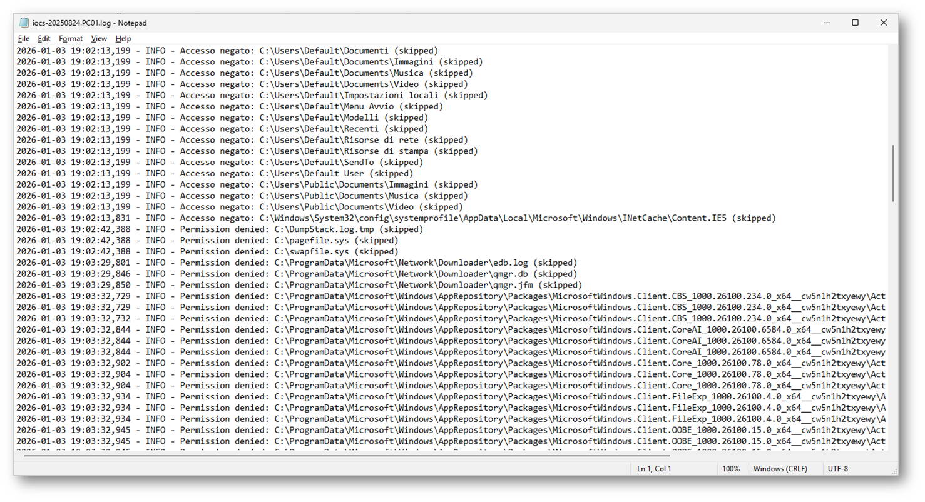Click the line ending Default\Documents\Musica (skipped)
The image size is (925, 502).
244,73
